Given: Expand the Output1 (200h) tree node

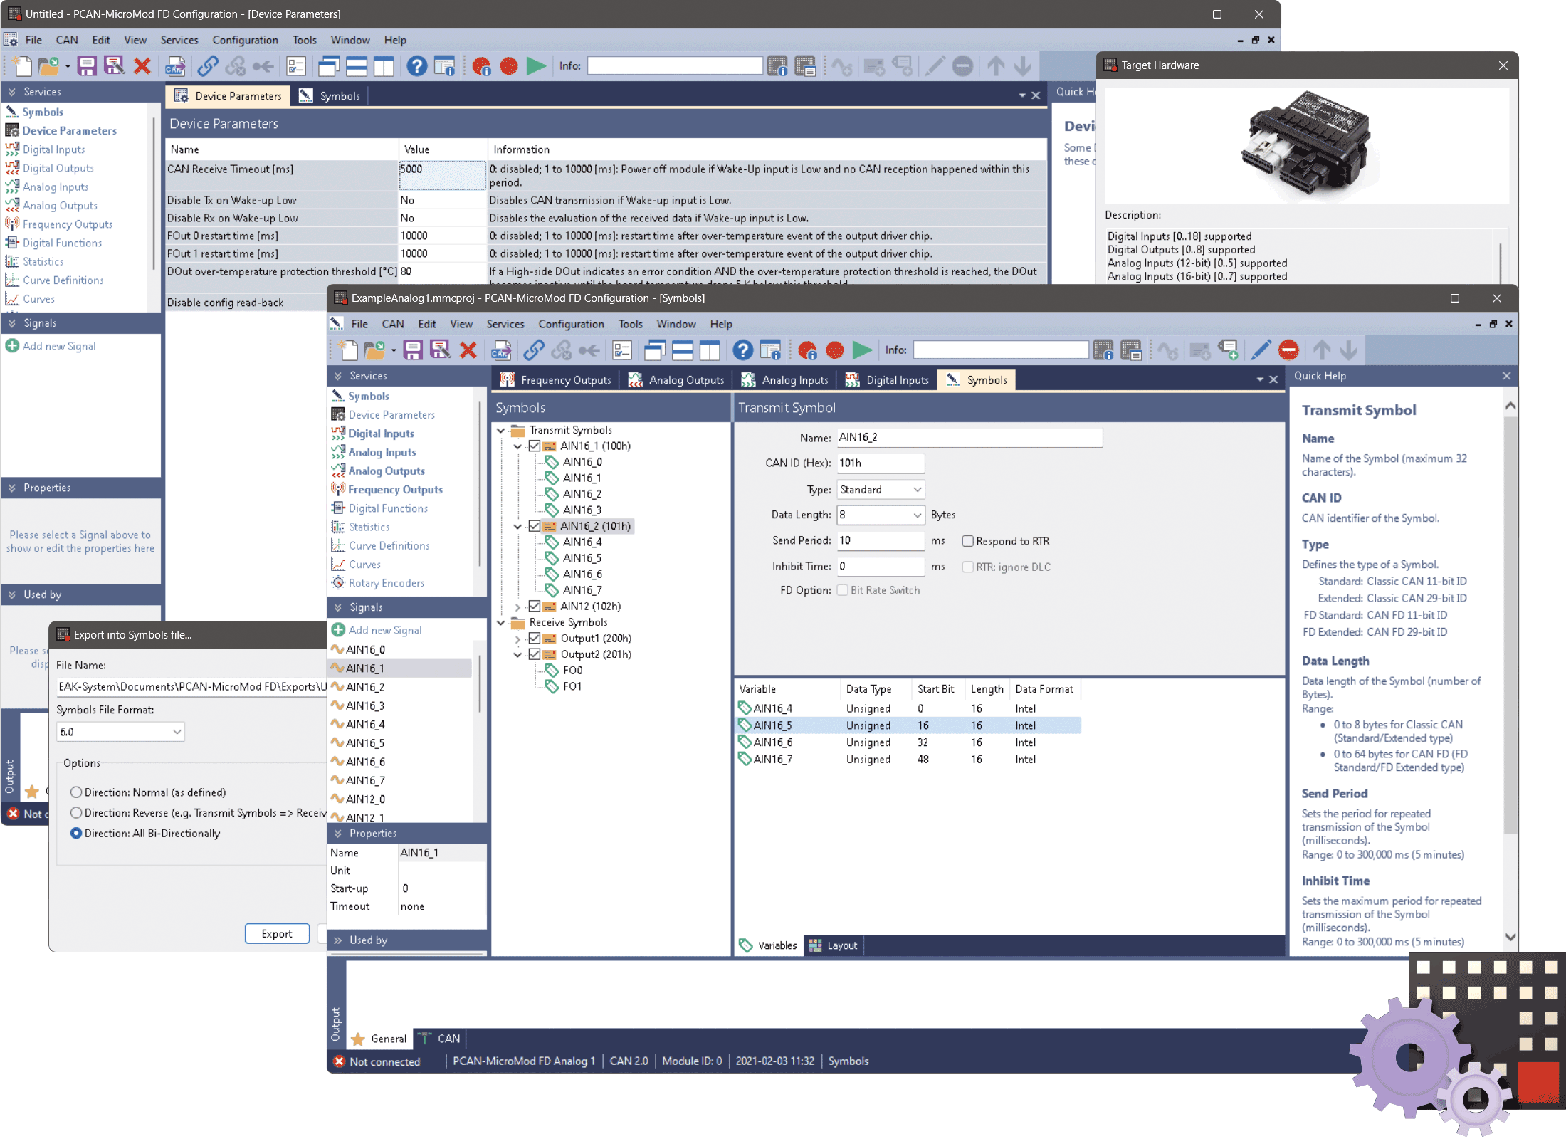Looking at the screenshot, I should click(518, 639).
